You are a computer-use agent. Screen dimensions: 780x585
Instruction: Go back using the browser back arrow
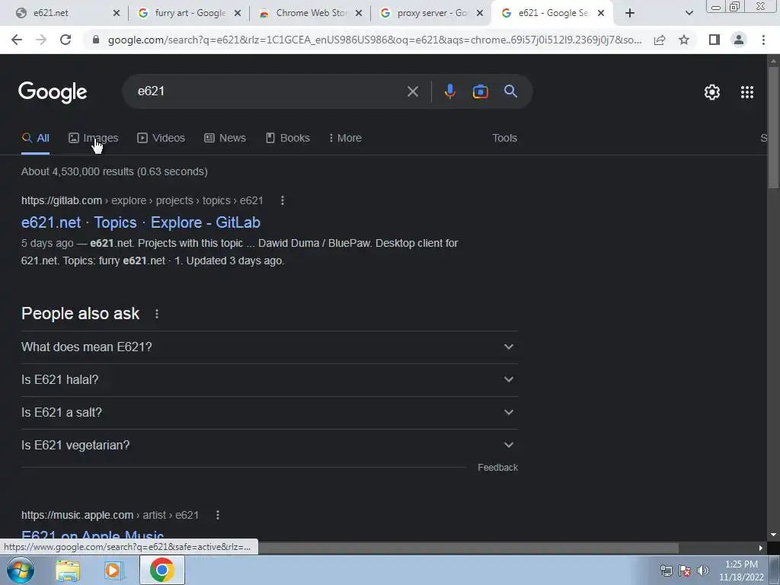click(x=17, y=40)
